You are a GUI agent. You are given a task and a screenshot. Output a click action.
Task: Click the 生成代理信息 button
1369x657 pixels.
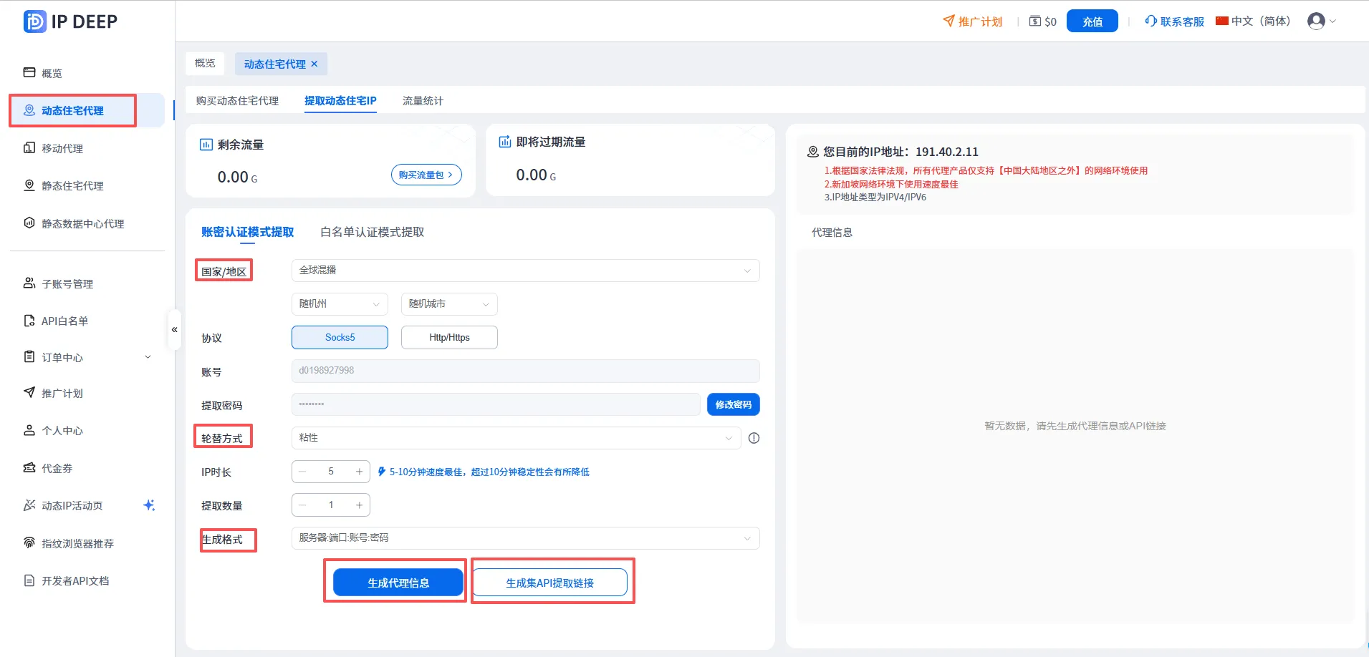[398, 583]
